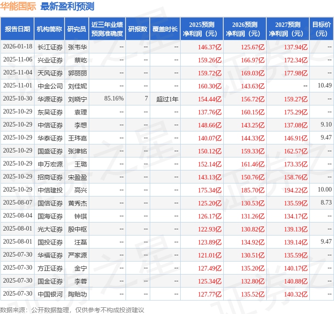Click the value 122.93亿
Viewport: 334px width, 314px height.
pyautogui.click(x=210, y=229)
